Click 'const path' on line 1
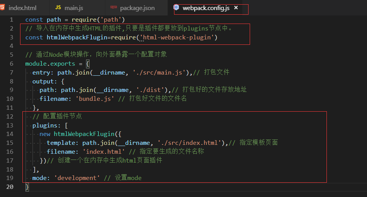 click(x=43, y=20)
